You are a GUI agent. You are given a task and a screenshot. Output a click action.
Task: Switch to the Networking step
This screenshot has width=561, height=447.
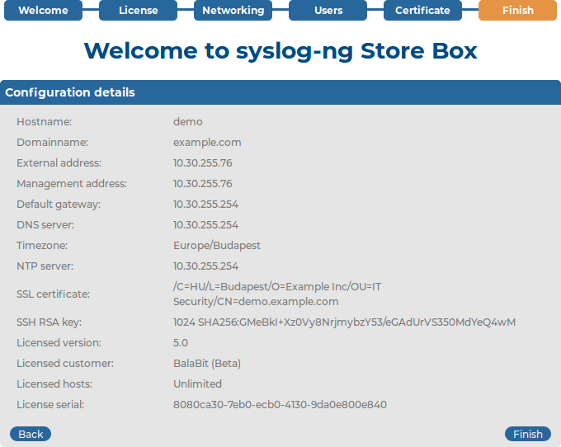[x=233, y=10]
